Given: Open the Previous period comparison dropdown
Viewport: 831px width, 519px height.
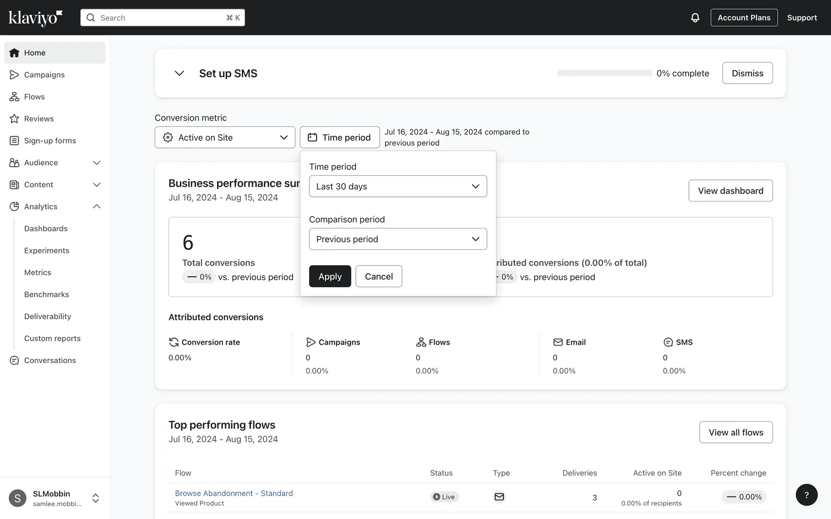Looking at the screenshot, I should pyautogui.click(x=398, y=239).
